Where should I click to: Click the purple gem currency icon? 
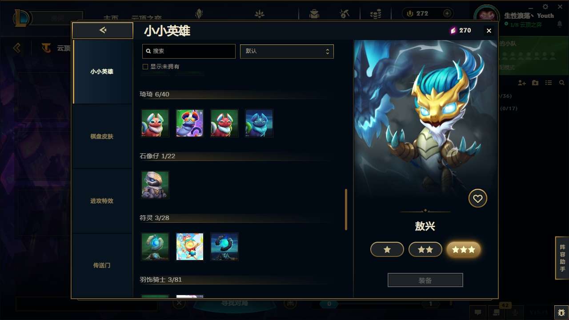tap(453, 30)
